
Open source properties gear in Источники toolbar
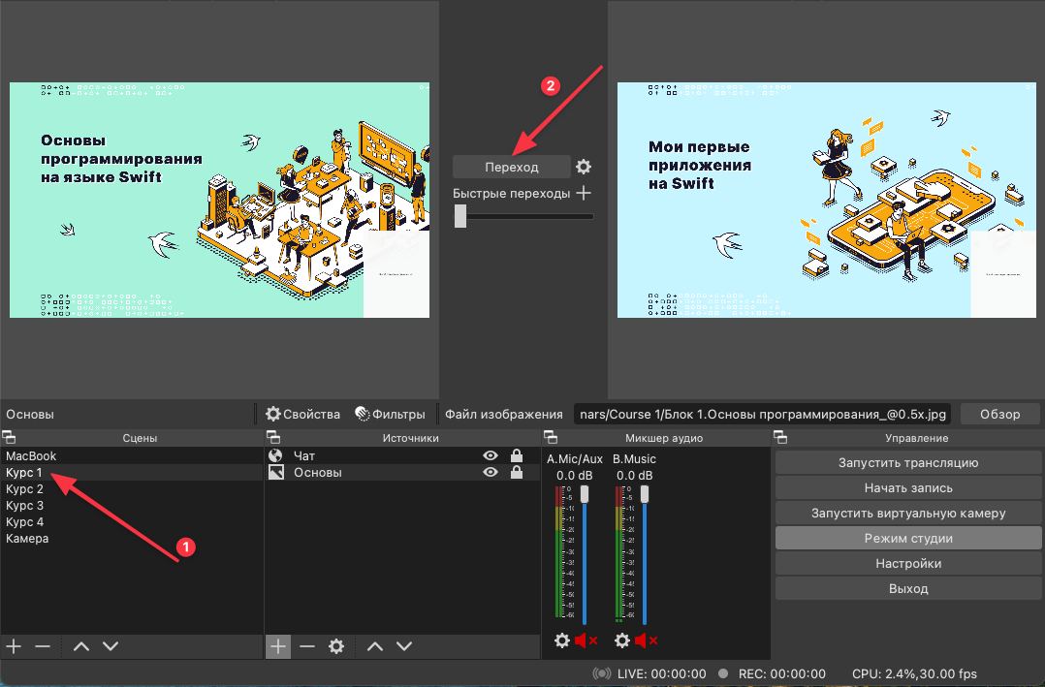tap(336, 645)
